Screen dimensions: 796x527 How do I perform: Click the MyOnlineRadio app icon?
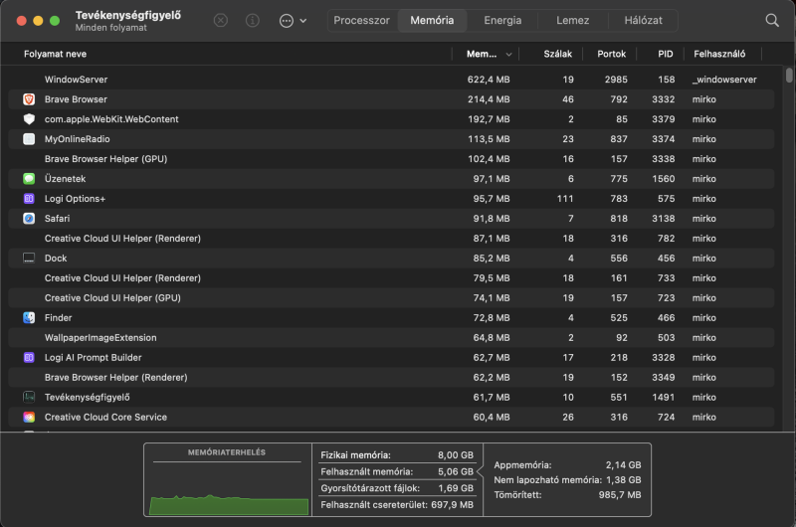tap(29, 139)
